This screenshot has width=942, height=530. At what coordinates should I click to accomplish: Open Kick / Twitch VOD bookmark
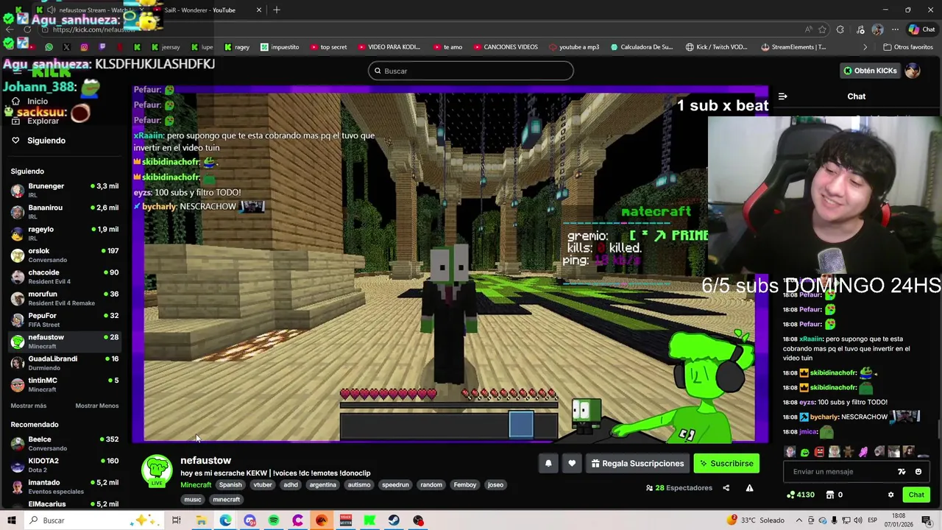tap(716, 47)
